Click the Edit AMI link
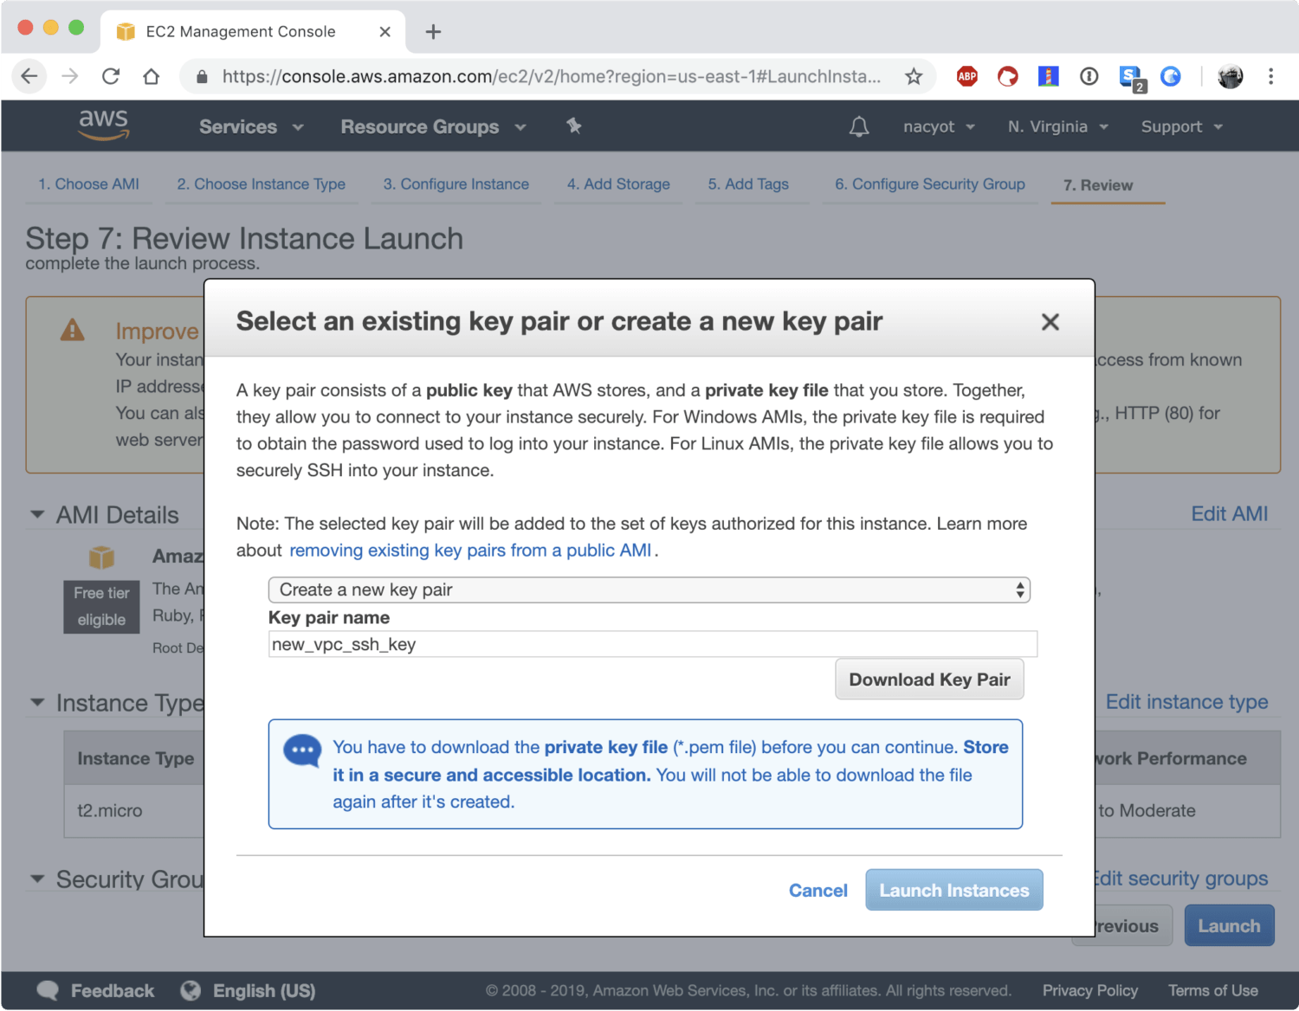The height and width of the screenshot is (1011, 1299). click(1229, 514)
